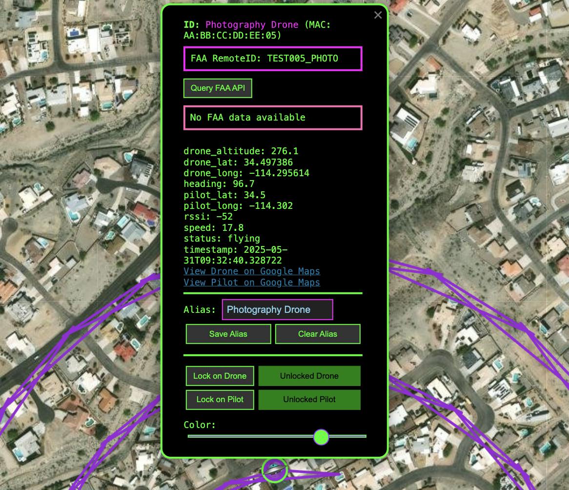Viewport: 569px width, 490px height.
Task: Enable Lock on Drone
Action: click(x=220, y=376)
